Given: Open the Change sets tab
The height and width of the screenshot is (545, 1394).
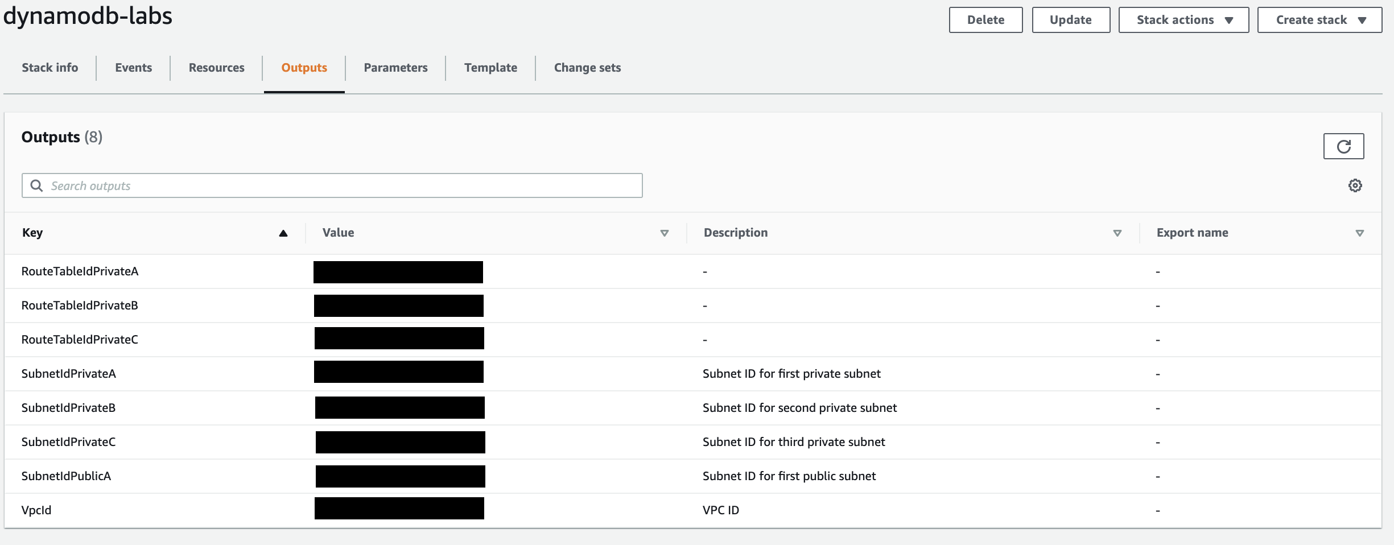Looking at the screenshot, I should point(588,68).
